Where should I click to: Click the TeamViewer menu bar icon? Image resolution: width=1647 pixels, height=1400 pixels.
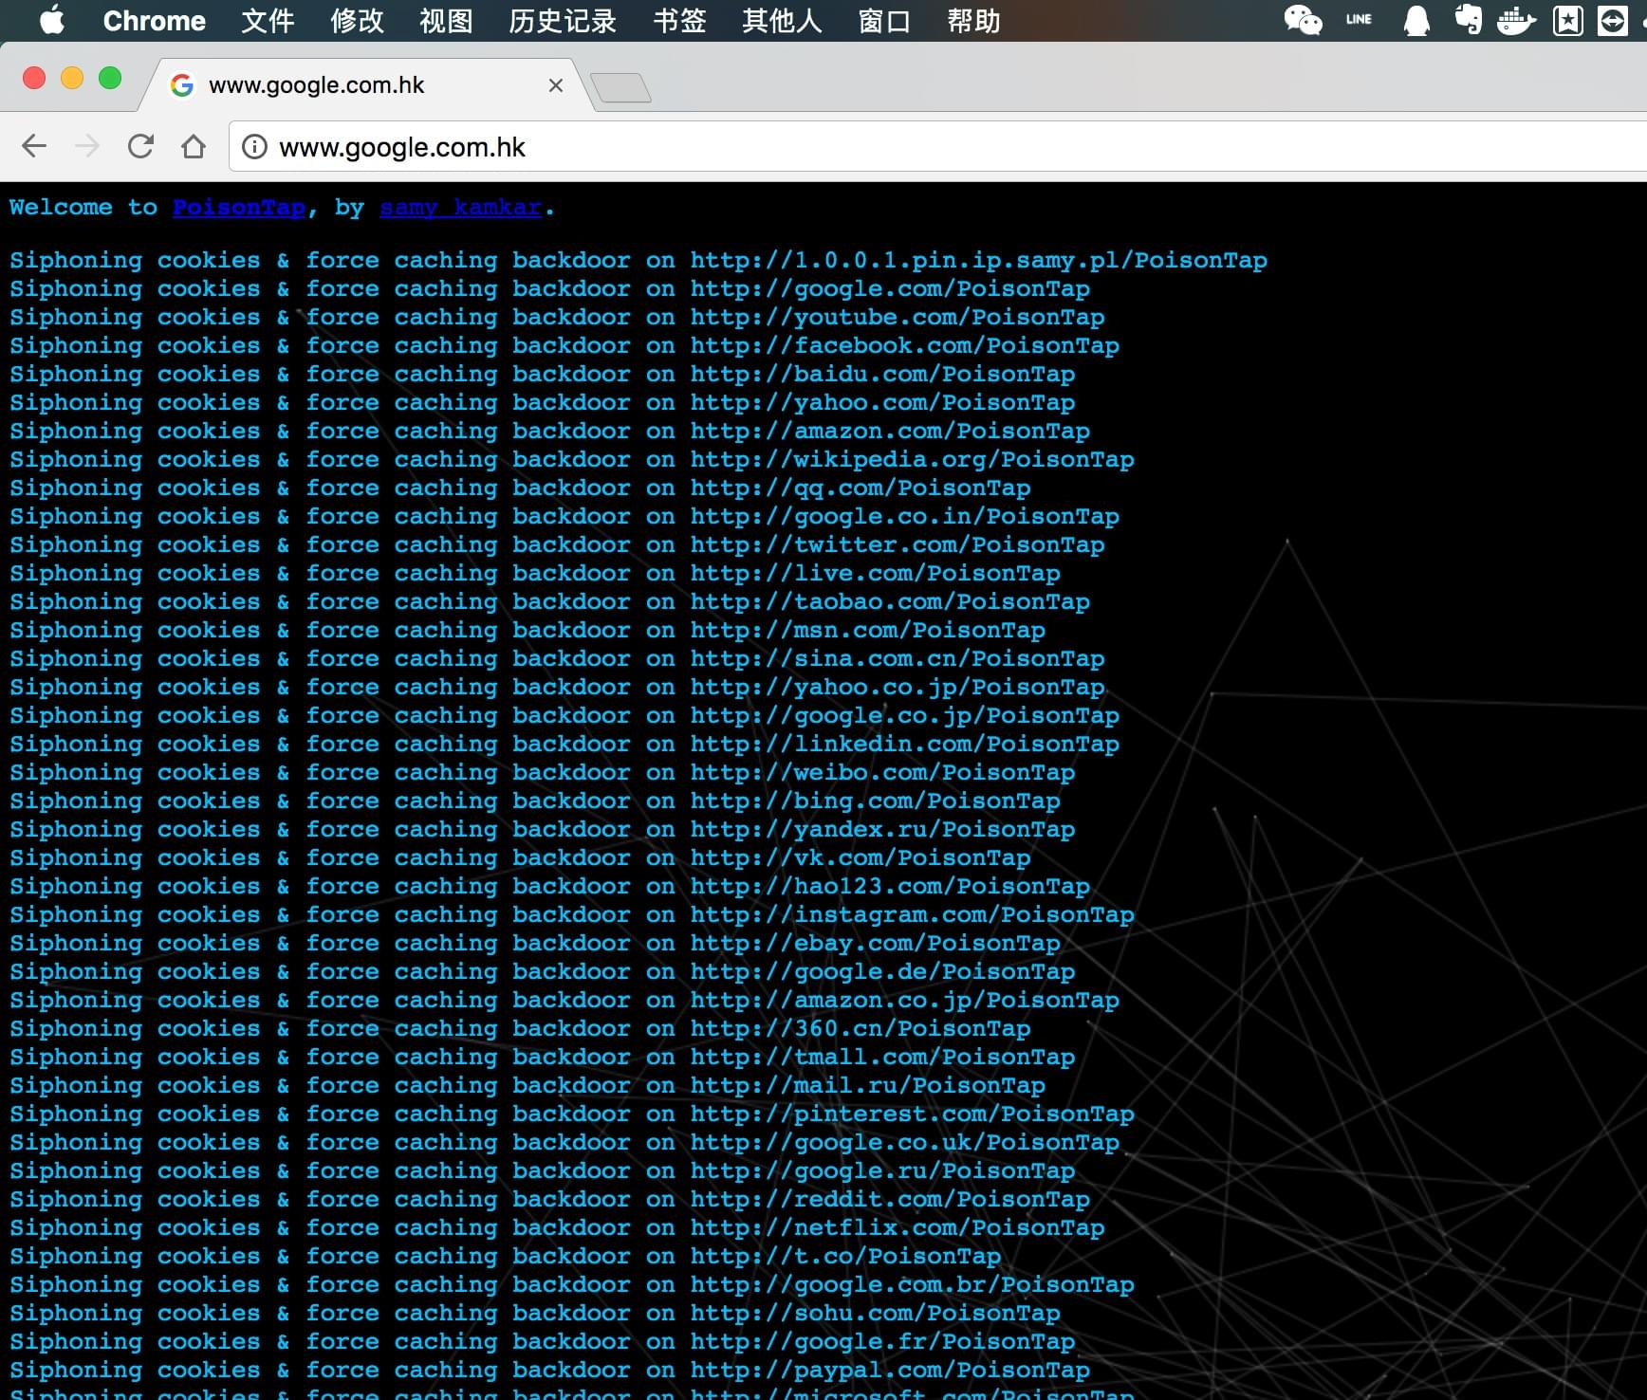(1613, 20)
